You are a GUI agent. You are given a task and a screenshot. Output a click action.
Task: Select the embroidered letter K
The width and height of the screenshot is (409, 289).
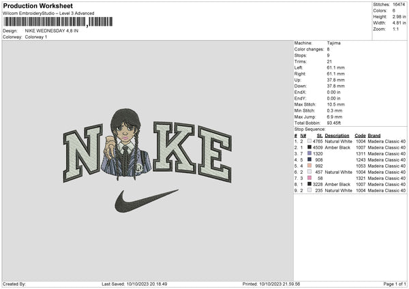pos(174,148)
